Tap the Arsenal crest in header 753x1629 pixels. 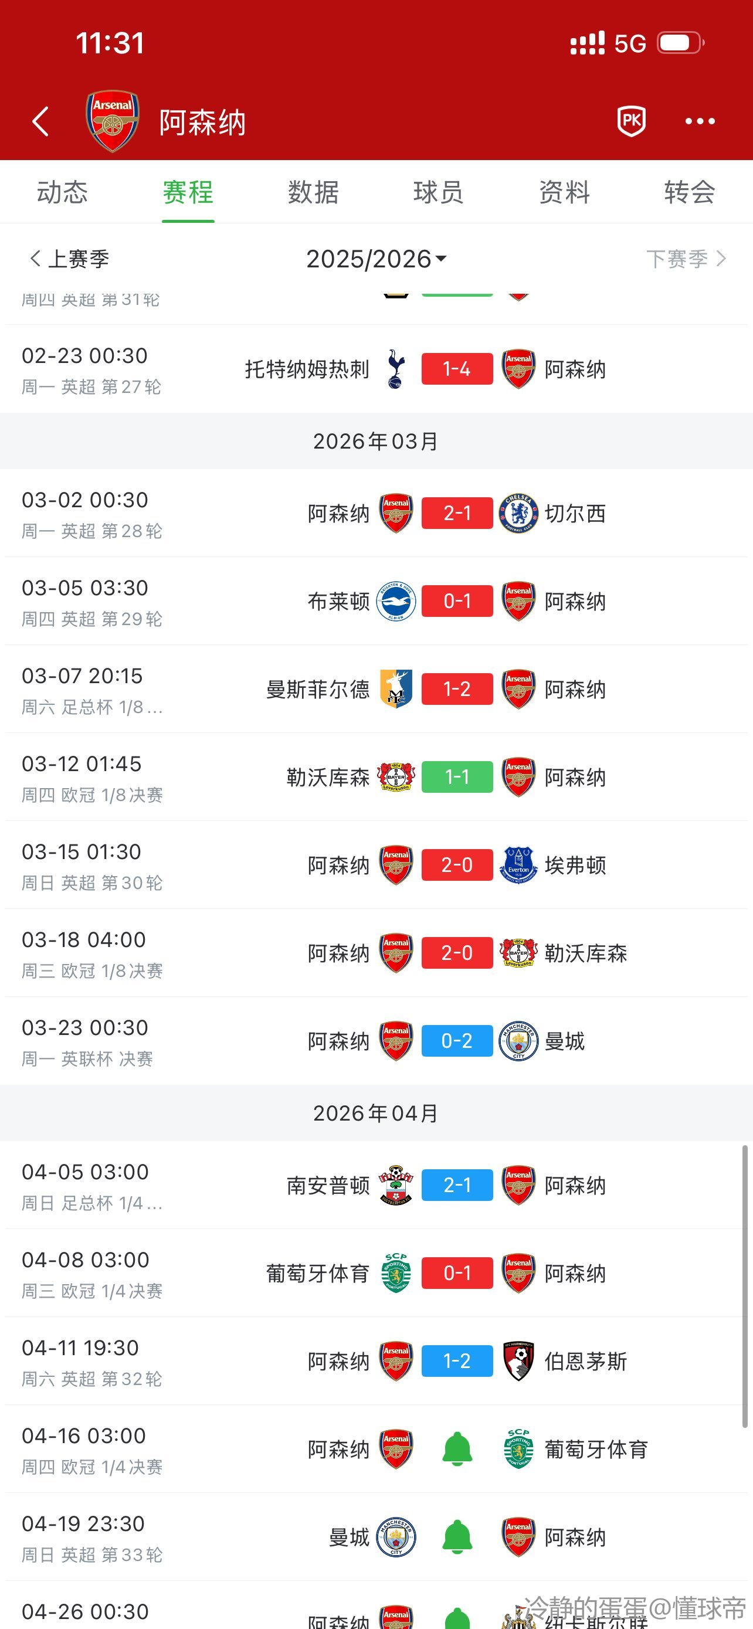[x=113, y=121]
